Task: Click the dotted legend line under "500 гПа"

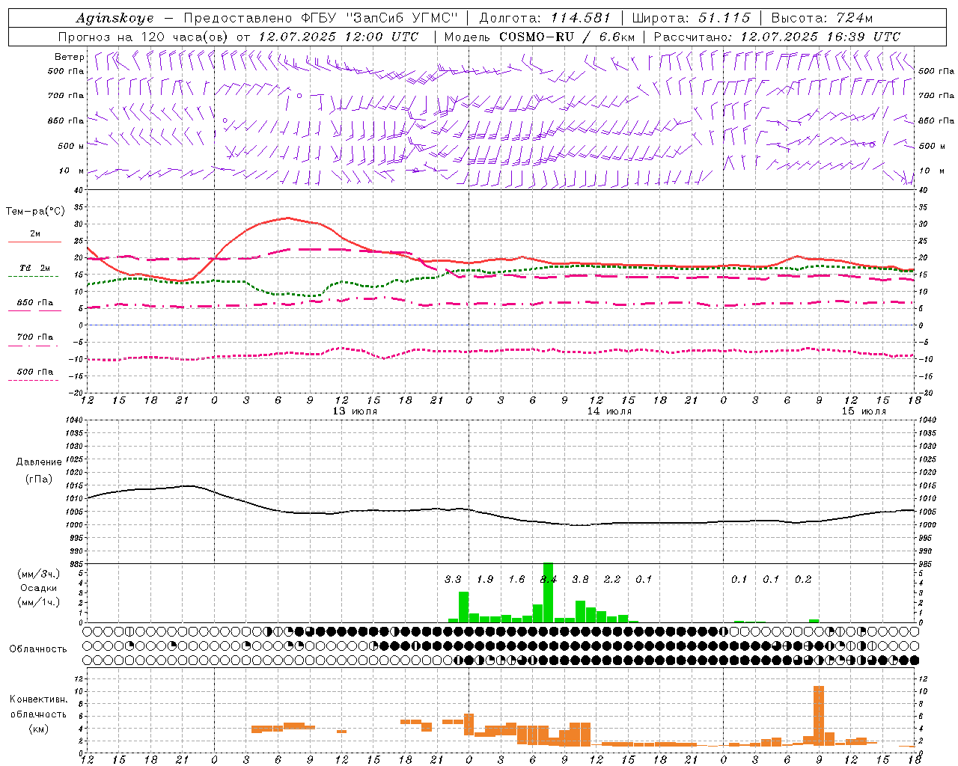Action: point(34,381)
